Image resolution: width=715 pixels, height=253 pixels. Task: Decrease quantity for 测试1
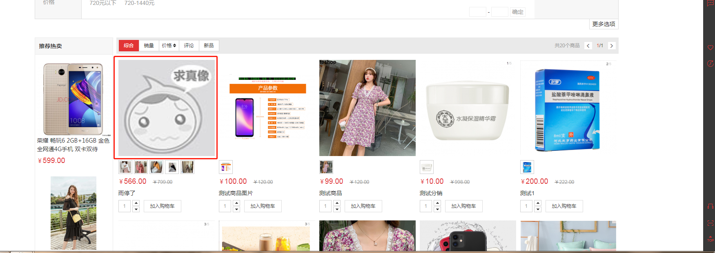coord(538,209)
